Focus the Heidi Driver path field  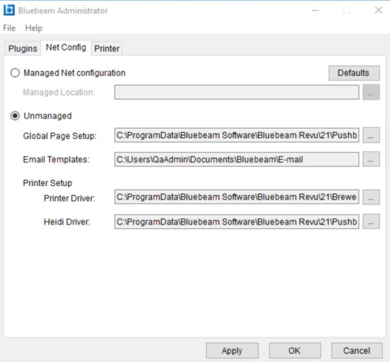(237, 222)
